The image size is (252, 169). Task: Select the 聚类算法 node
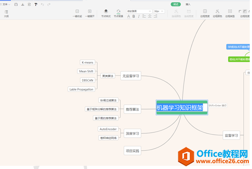pyautogui.click(x=108, y=76)
